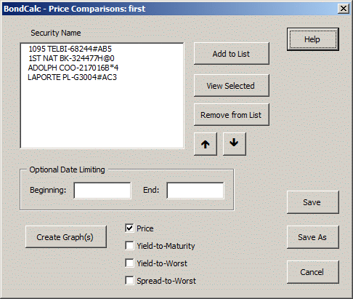Tick the Yield-to-Worst option
Viewport: 353px width, 299px height.
129,263
